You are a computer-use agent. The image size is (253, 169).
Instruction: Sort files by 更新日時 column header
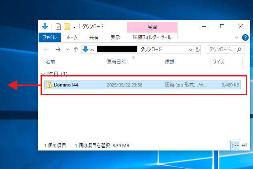click(x=116, y=62)
